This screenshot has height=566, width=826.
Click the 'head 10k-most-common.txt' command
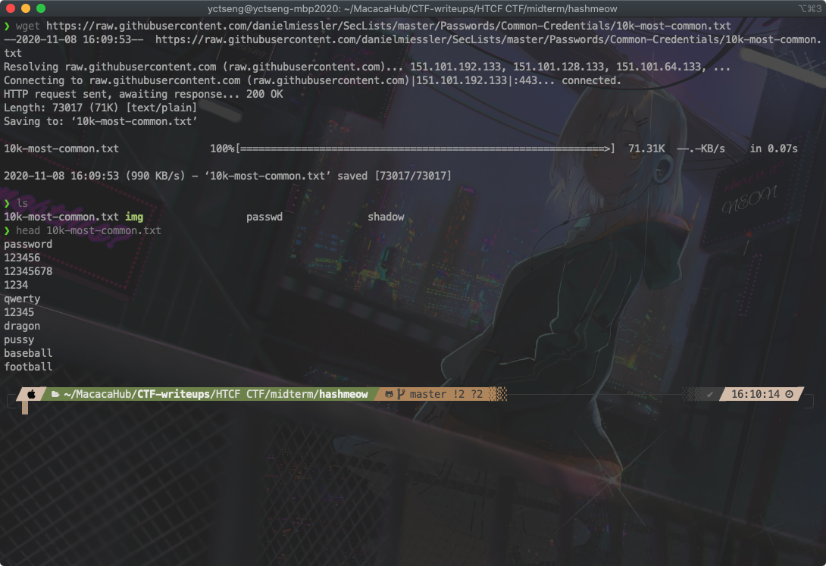[89, 230]
